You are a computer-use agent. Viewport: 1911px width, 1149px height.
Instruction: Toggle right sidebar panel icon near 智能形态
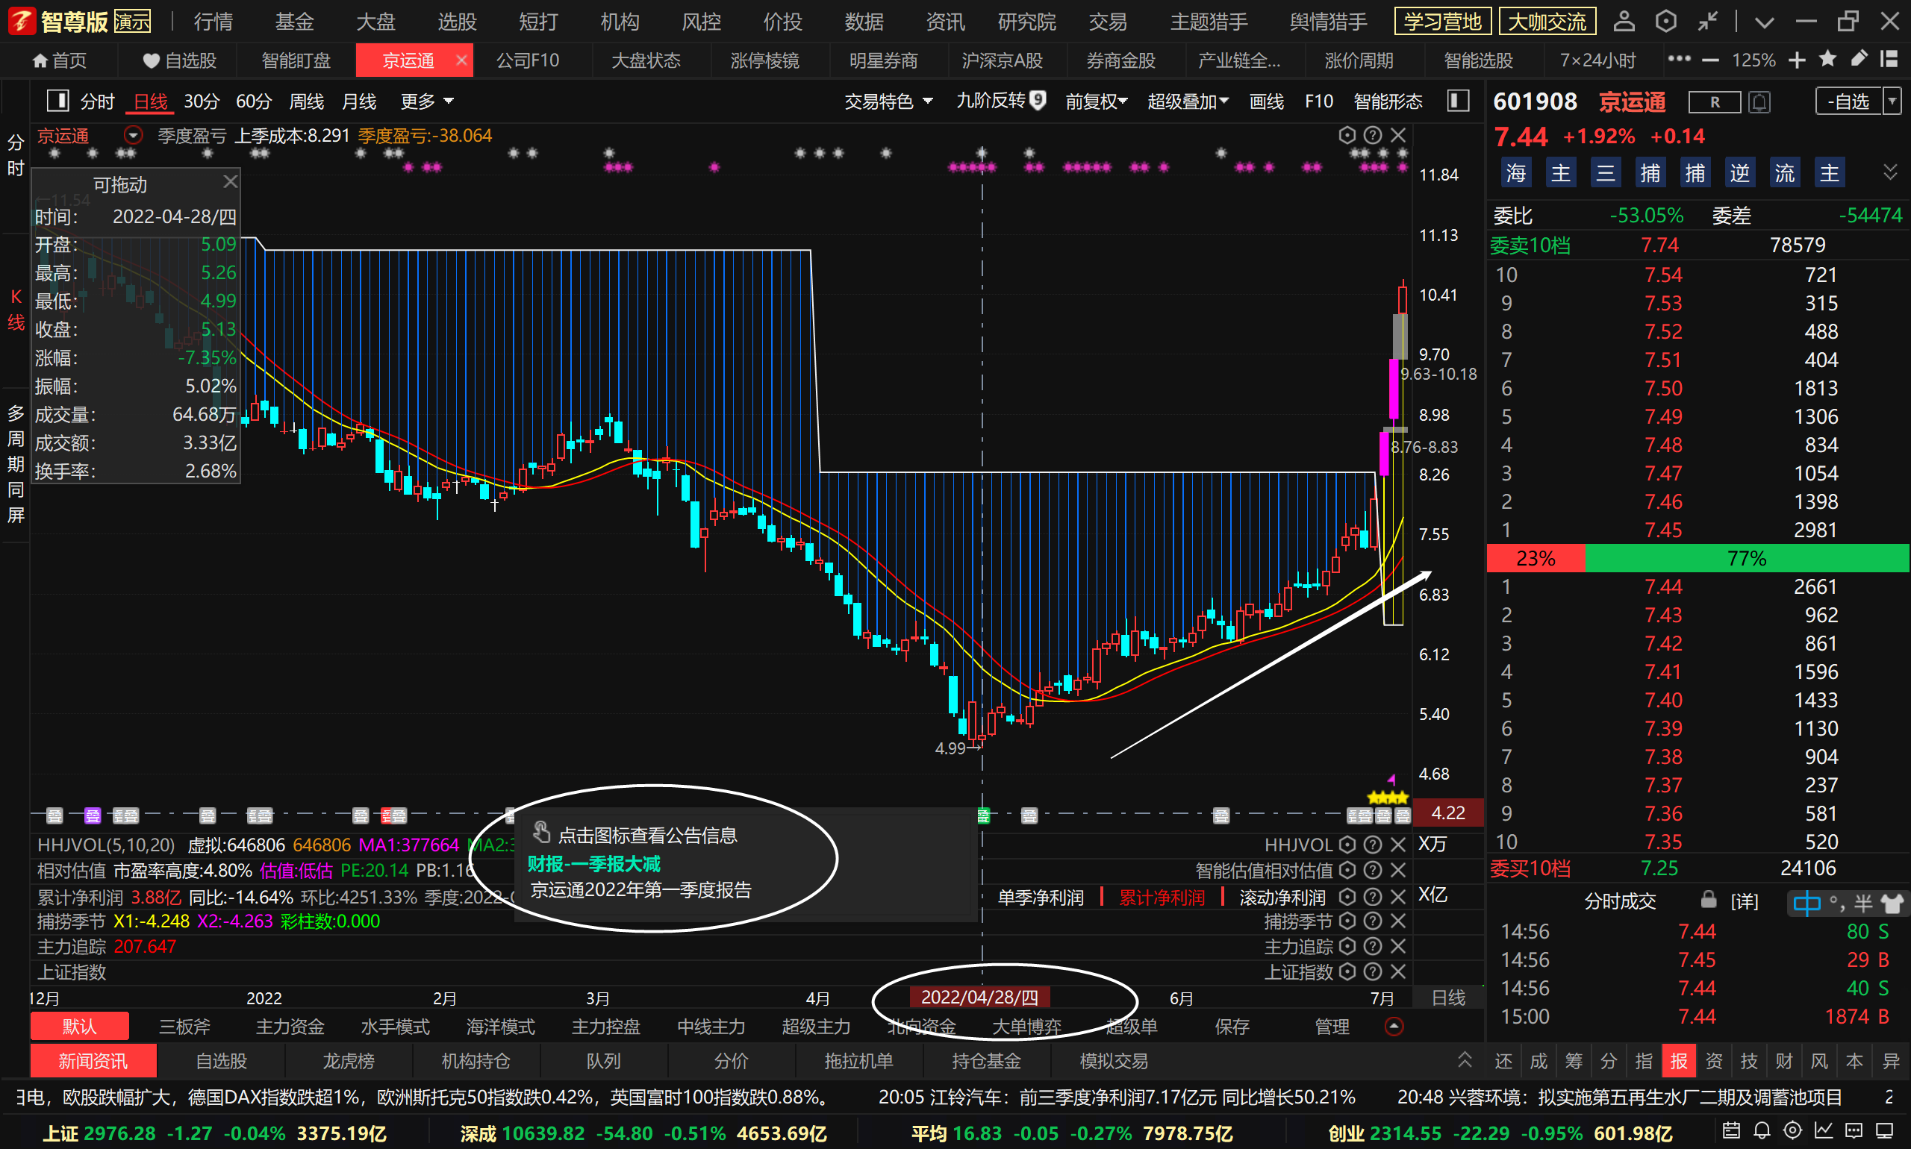pyautogui.click(x=1458, y=101)
